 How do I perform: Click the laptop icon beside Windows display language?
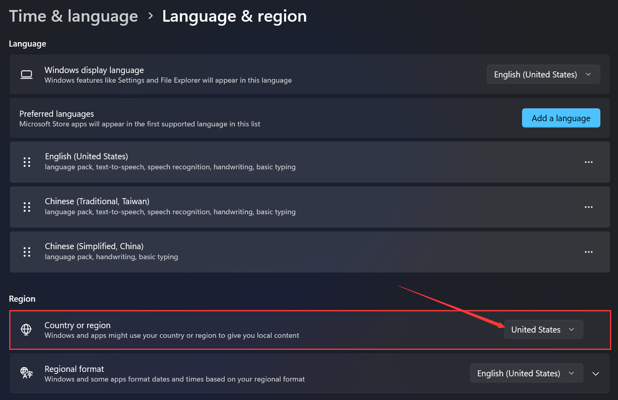(x=26, y=75)
